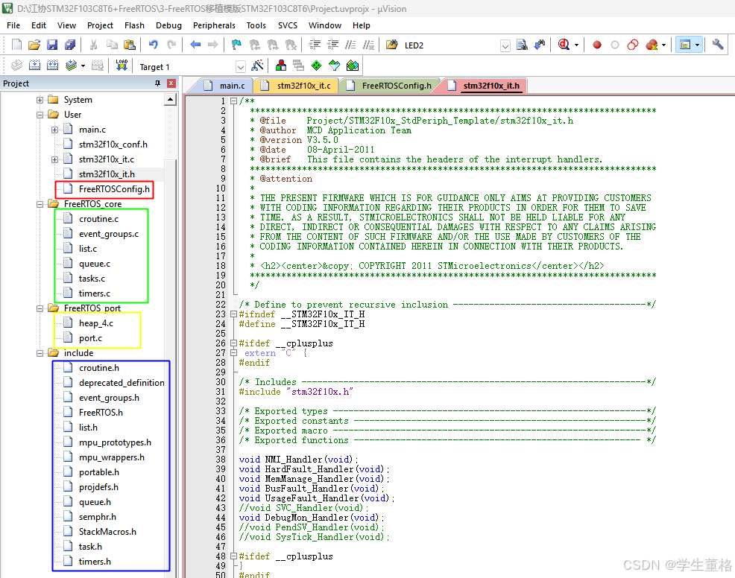Click the Indent selection icon
This screenshot has width=735, height=578.
point(315,45)
